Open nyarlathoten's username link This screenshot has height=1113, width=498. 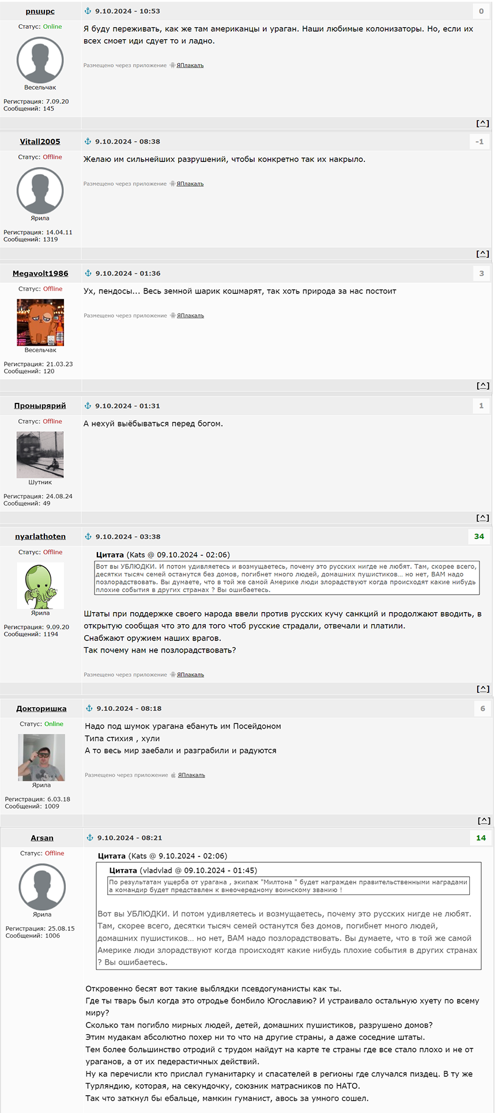point(40,537)
